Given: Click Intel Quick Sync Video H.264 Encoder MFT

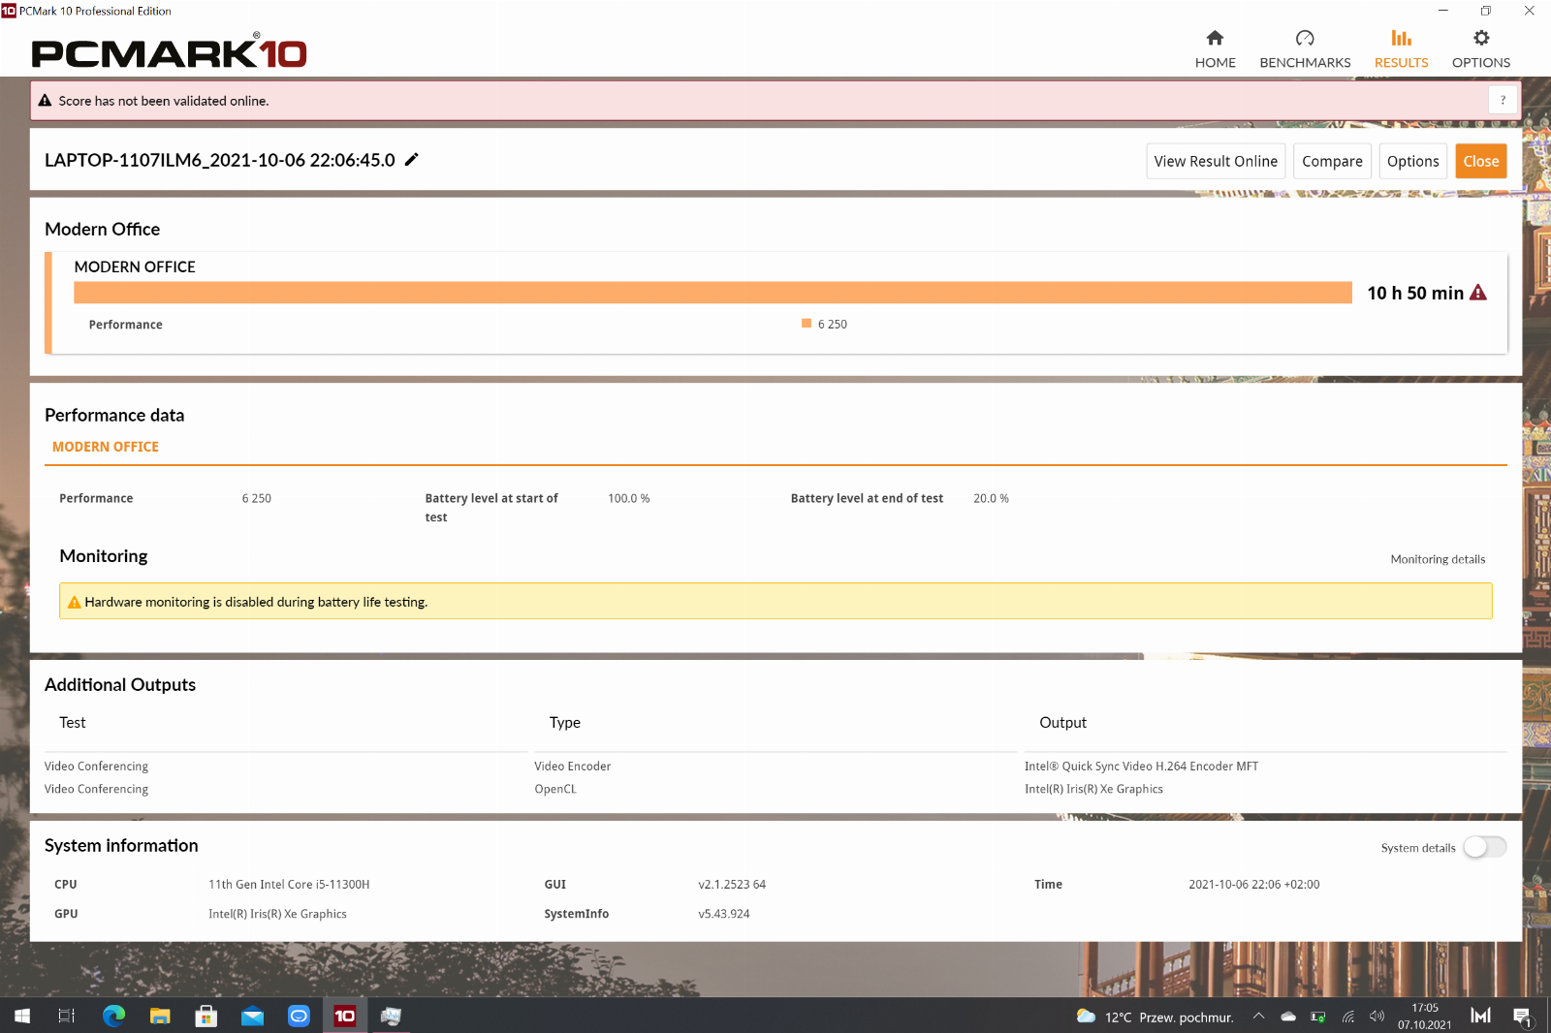Looking at the screenshot, I should point(1141,767).
